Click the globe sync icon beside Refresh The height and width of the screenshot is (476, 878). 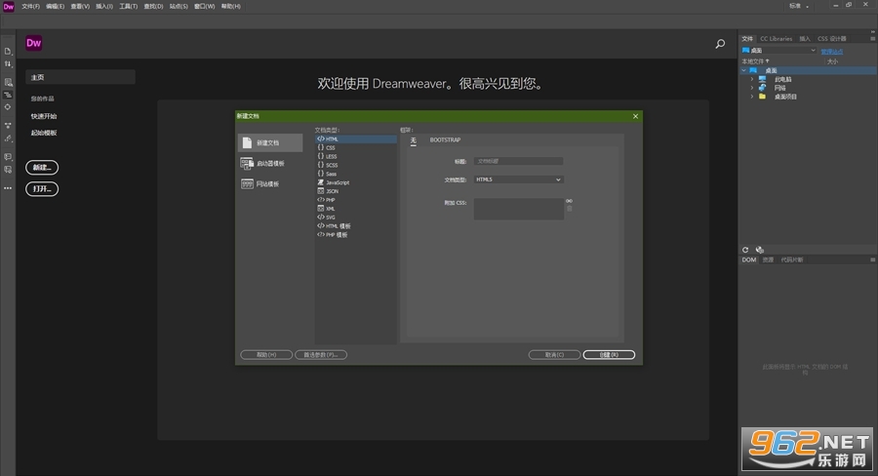759,250
